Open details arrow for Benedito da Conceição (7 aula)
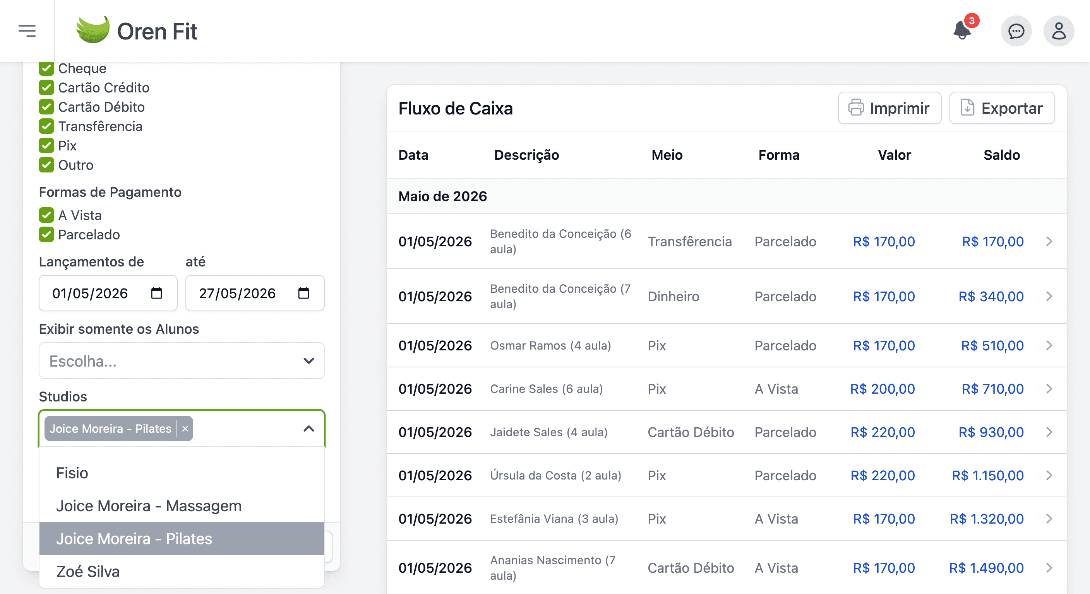The height and width of the screenshot is (594, 1090). (x=1049, y=296)
